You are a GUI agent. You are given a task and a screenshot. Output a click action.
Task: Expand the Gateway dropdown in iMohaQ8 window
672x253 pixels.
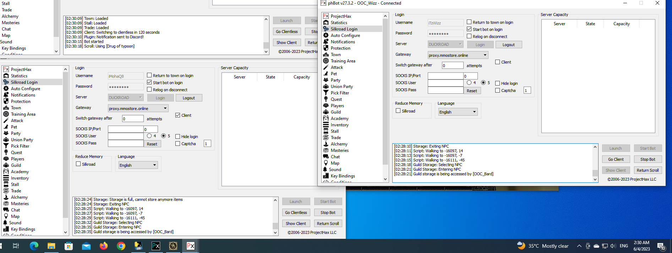pyautogui.click(x=165, y=108)
